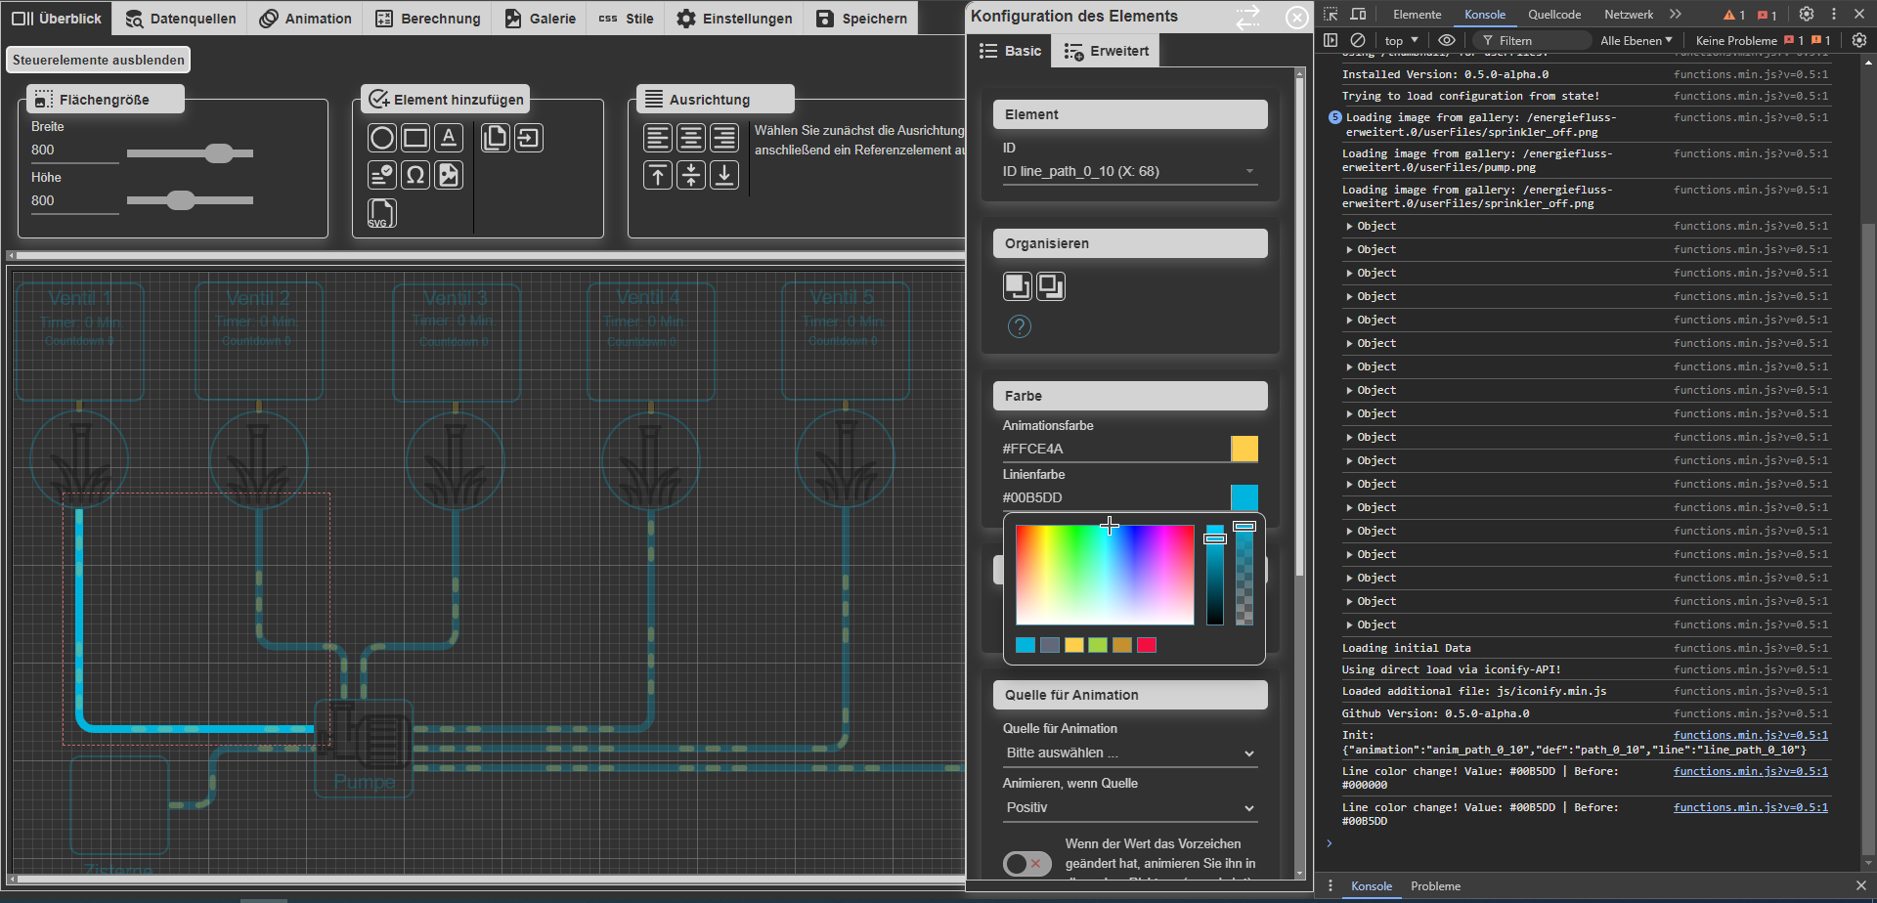The image size is (1877, 903).
Task: Align elements to the left
Action: [658, 138]
